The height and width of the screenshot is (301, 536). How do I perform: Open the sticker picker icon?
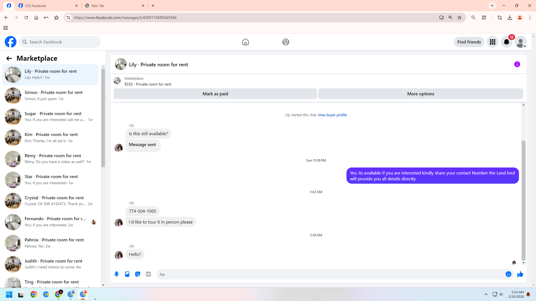[138, 274]
